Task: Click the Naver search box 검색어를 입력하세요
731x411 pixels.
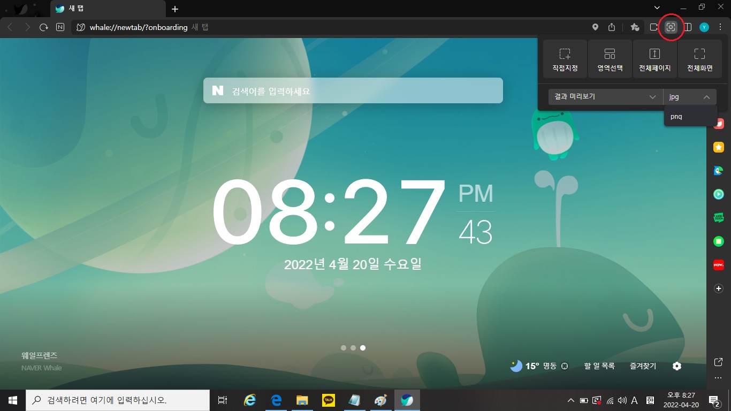Action: click(x=353, y=90)
